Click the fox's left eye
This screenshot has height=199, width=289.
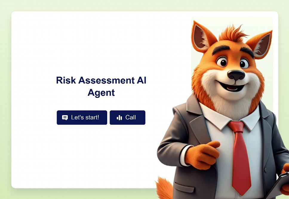pyautogui.click(x=222, y=62)
